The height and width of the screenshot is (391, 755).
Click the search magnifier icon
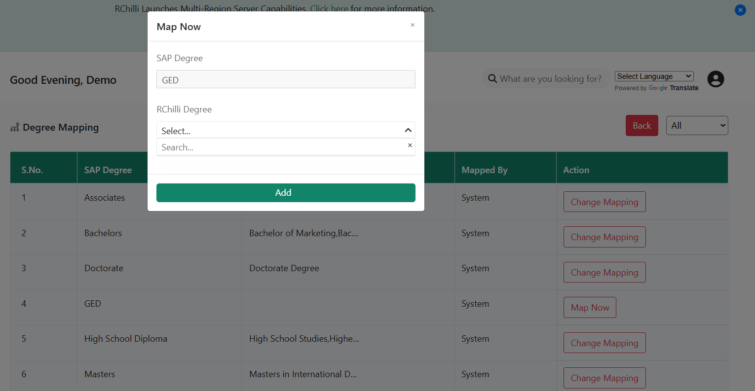click(x=492, y=79)
